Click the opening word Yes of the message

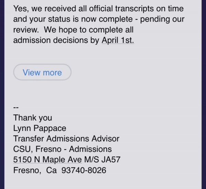pos(20,9)
